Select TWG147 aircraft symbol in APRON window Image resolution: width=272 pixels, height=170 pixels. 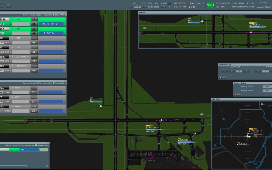251,32
